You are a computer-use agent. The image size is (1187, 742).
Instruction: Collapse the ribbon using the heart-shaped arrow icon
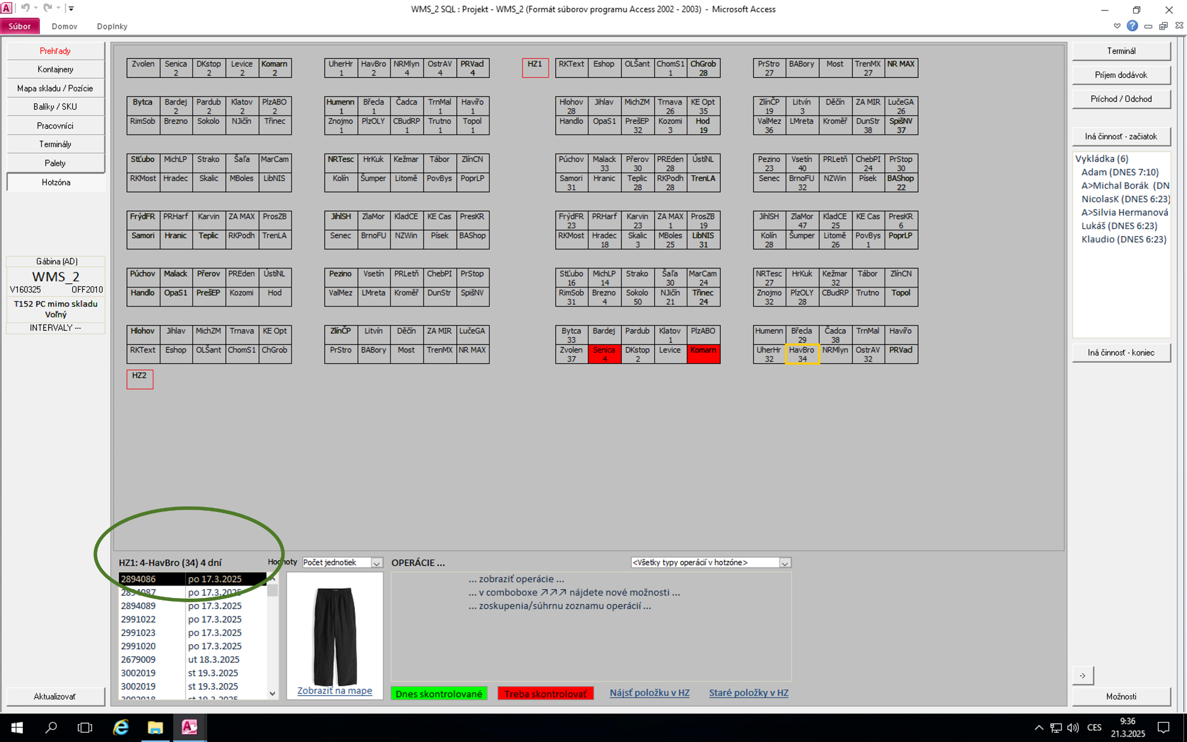(x=1117, y=26)
